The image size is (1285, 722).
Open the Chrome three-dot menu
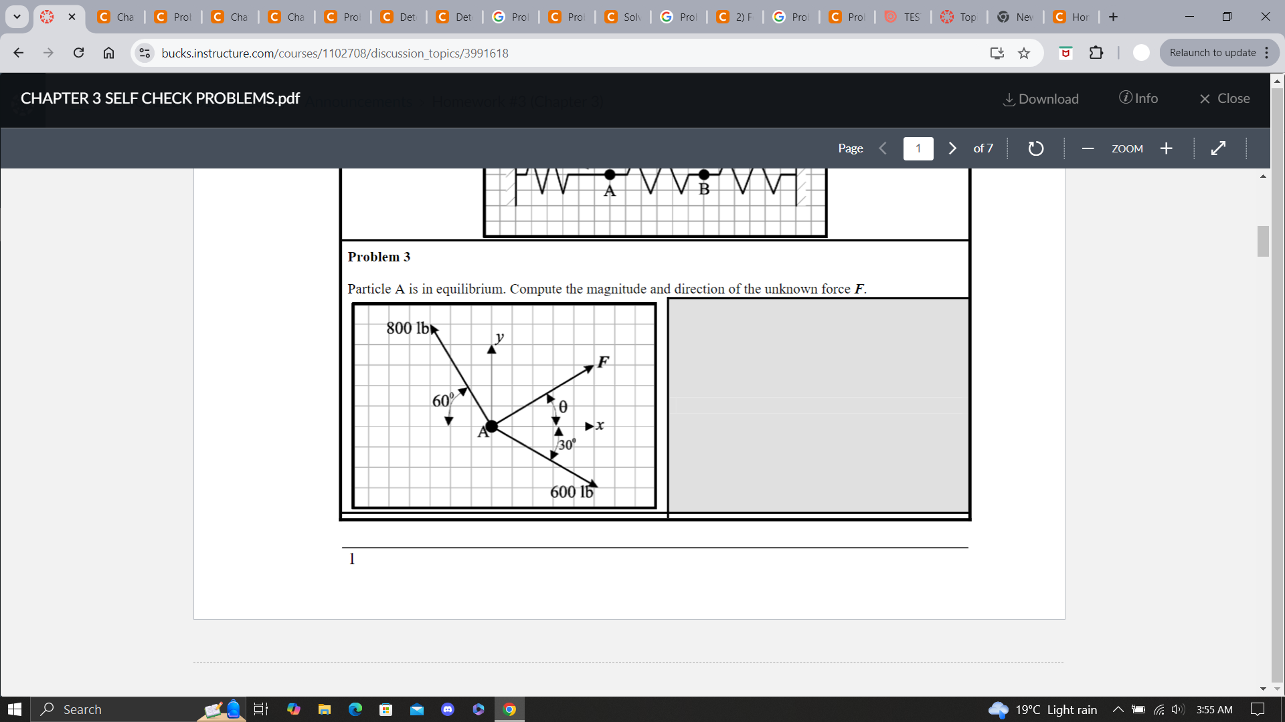point(1268,53)
